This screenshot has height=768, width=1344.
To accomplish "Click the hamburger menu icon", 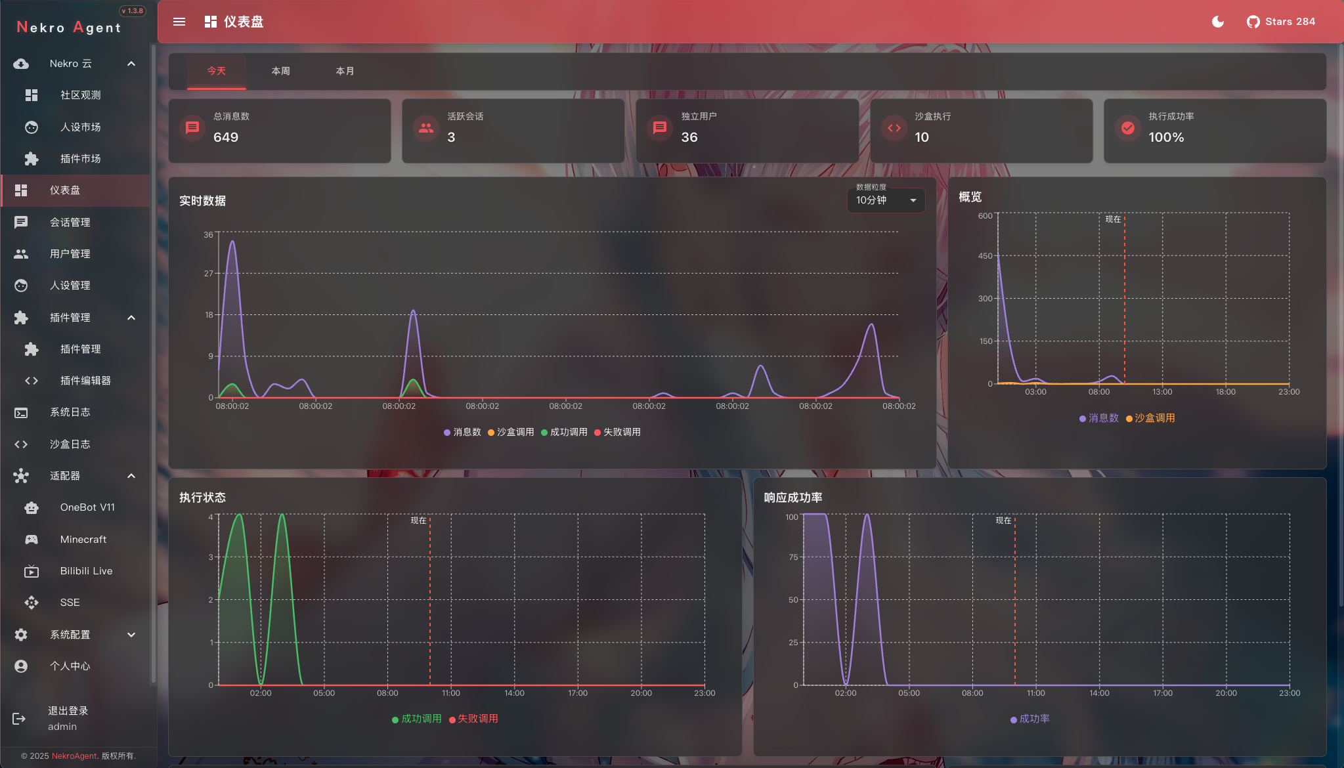I will tap(179, 22).
